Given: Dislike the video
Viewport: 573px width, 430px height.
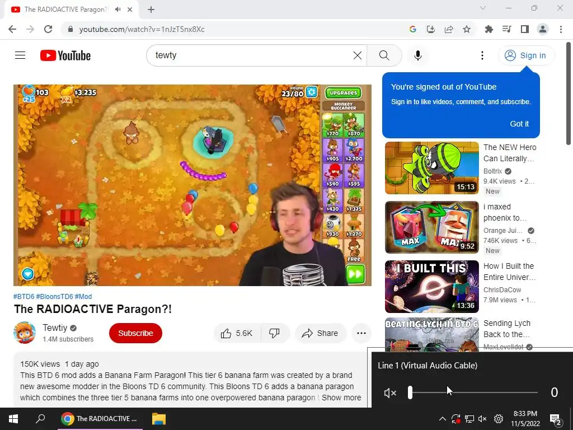Looking at the screenshot, I should [274, 333].
